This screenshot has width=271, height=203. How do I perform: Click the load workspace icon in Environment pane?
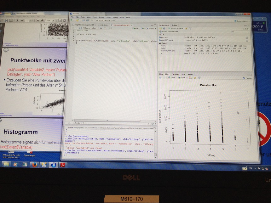click(x=161, y=28)
